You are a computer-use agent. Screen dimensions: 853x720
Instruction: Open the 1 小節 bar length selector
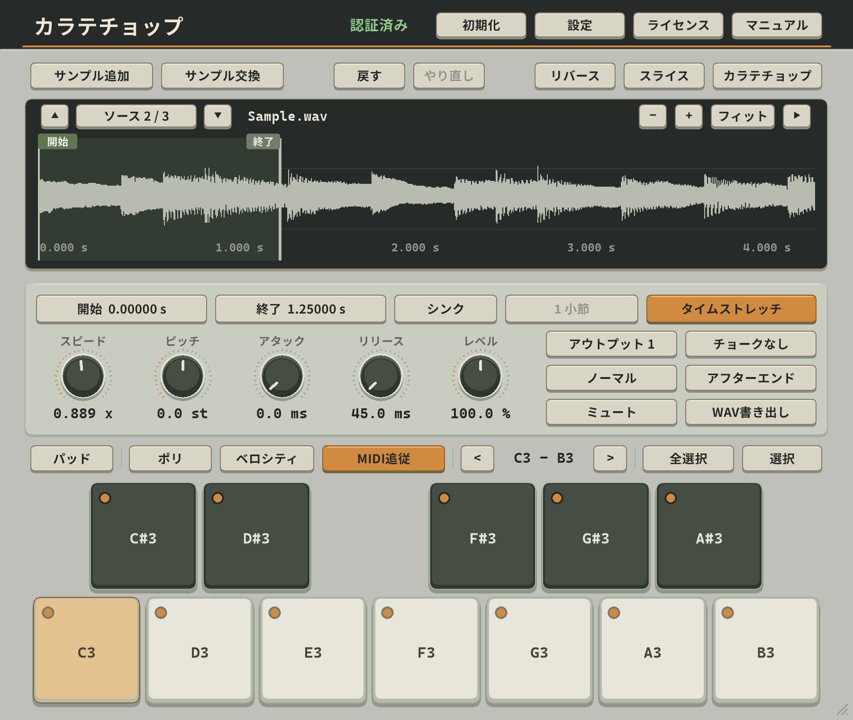572,309
